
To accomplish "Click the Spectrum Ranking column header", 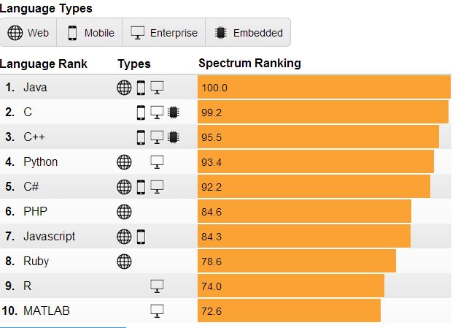I will click(x=249, y=64).
